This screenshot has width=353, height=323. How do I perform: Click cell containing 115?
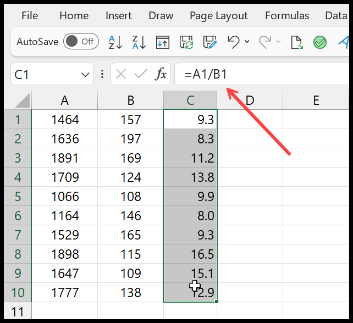pos(130,254)
